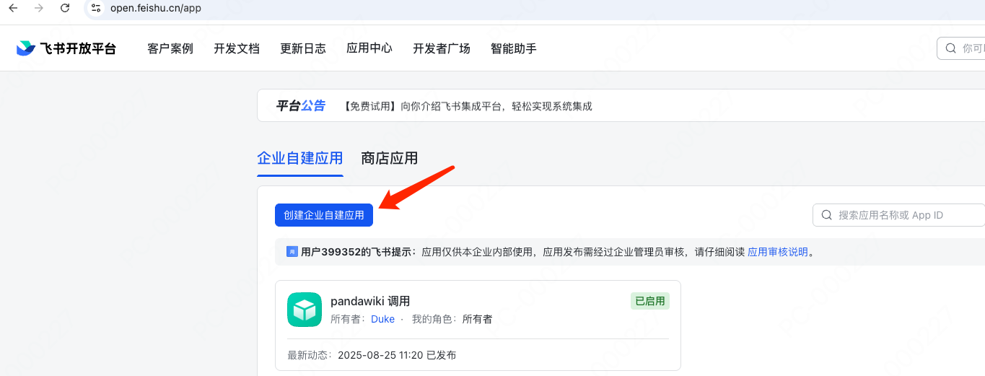Click the 已启用 status badge
This screenshot has height=376, width=985.
[650, 301]
